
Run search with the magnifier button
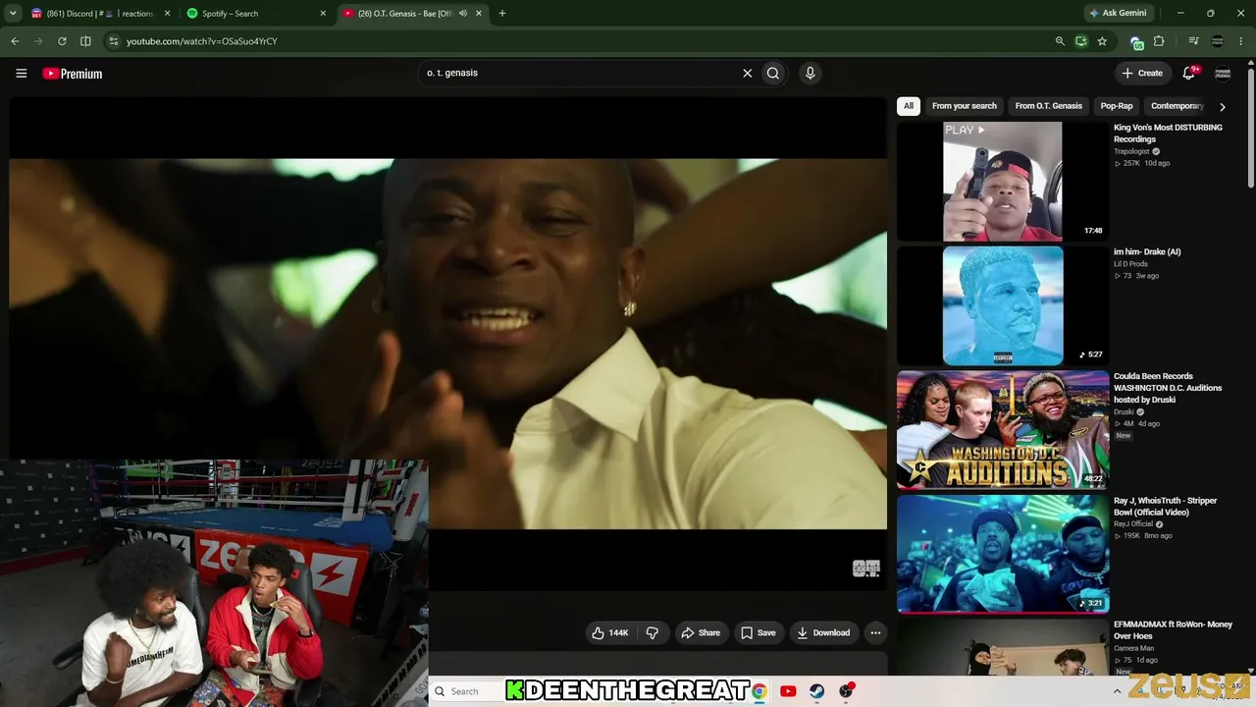(x=773, y=73)
